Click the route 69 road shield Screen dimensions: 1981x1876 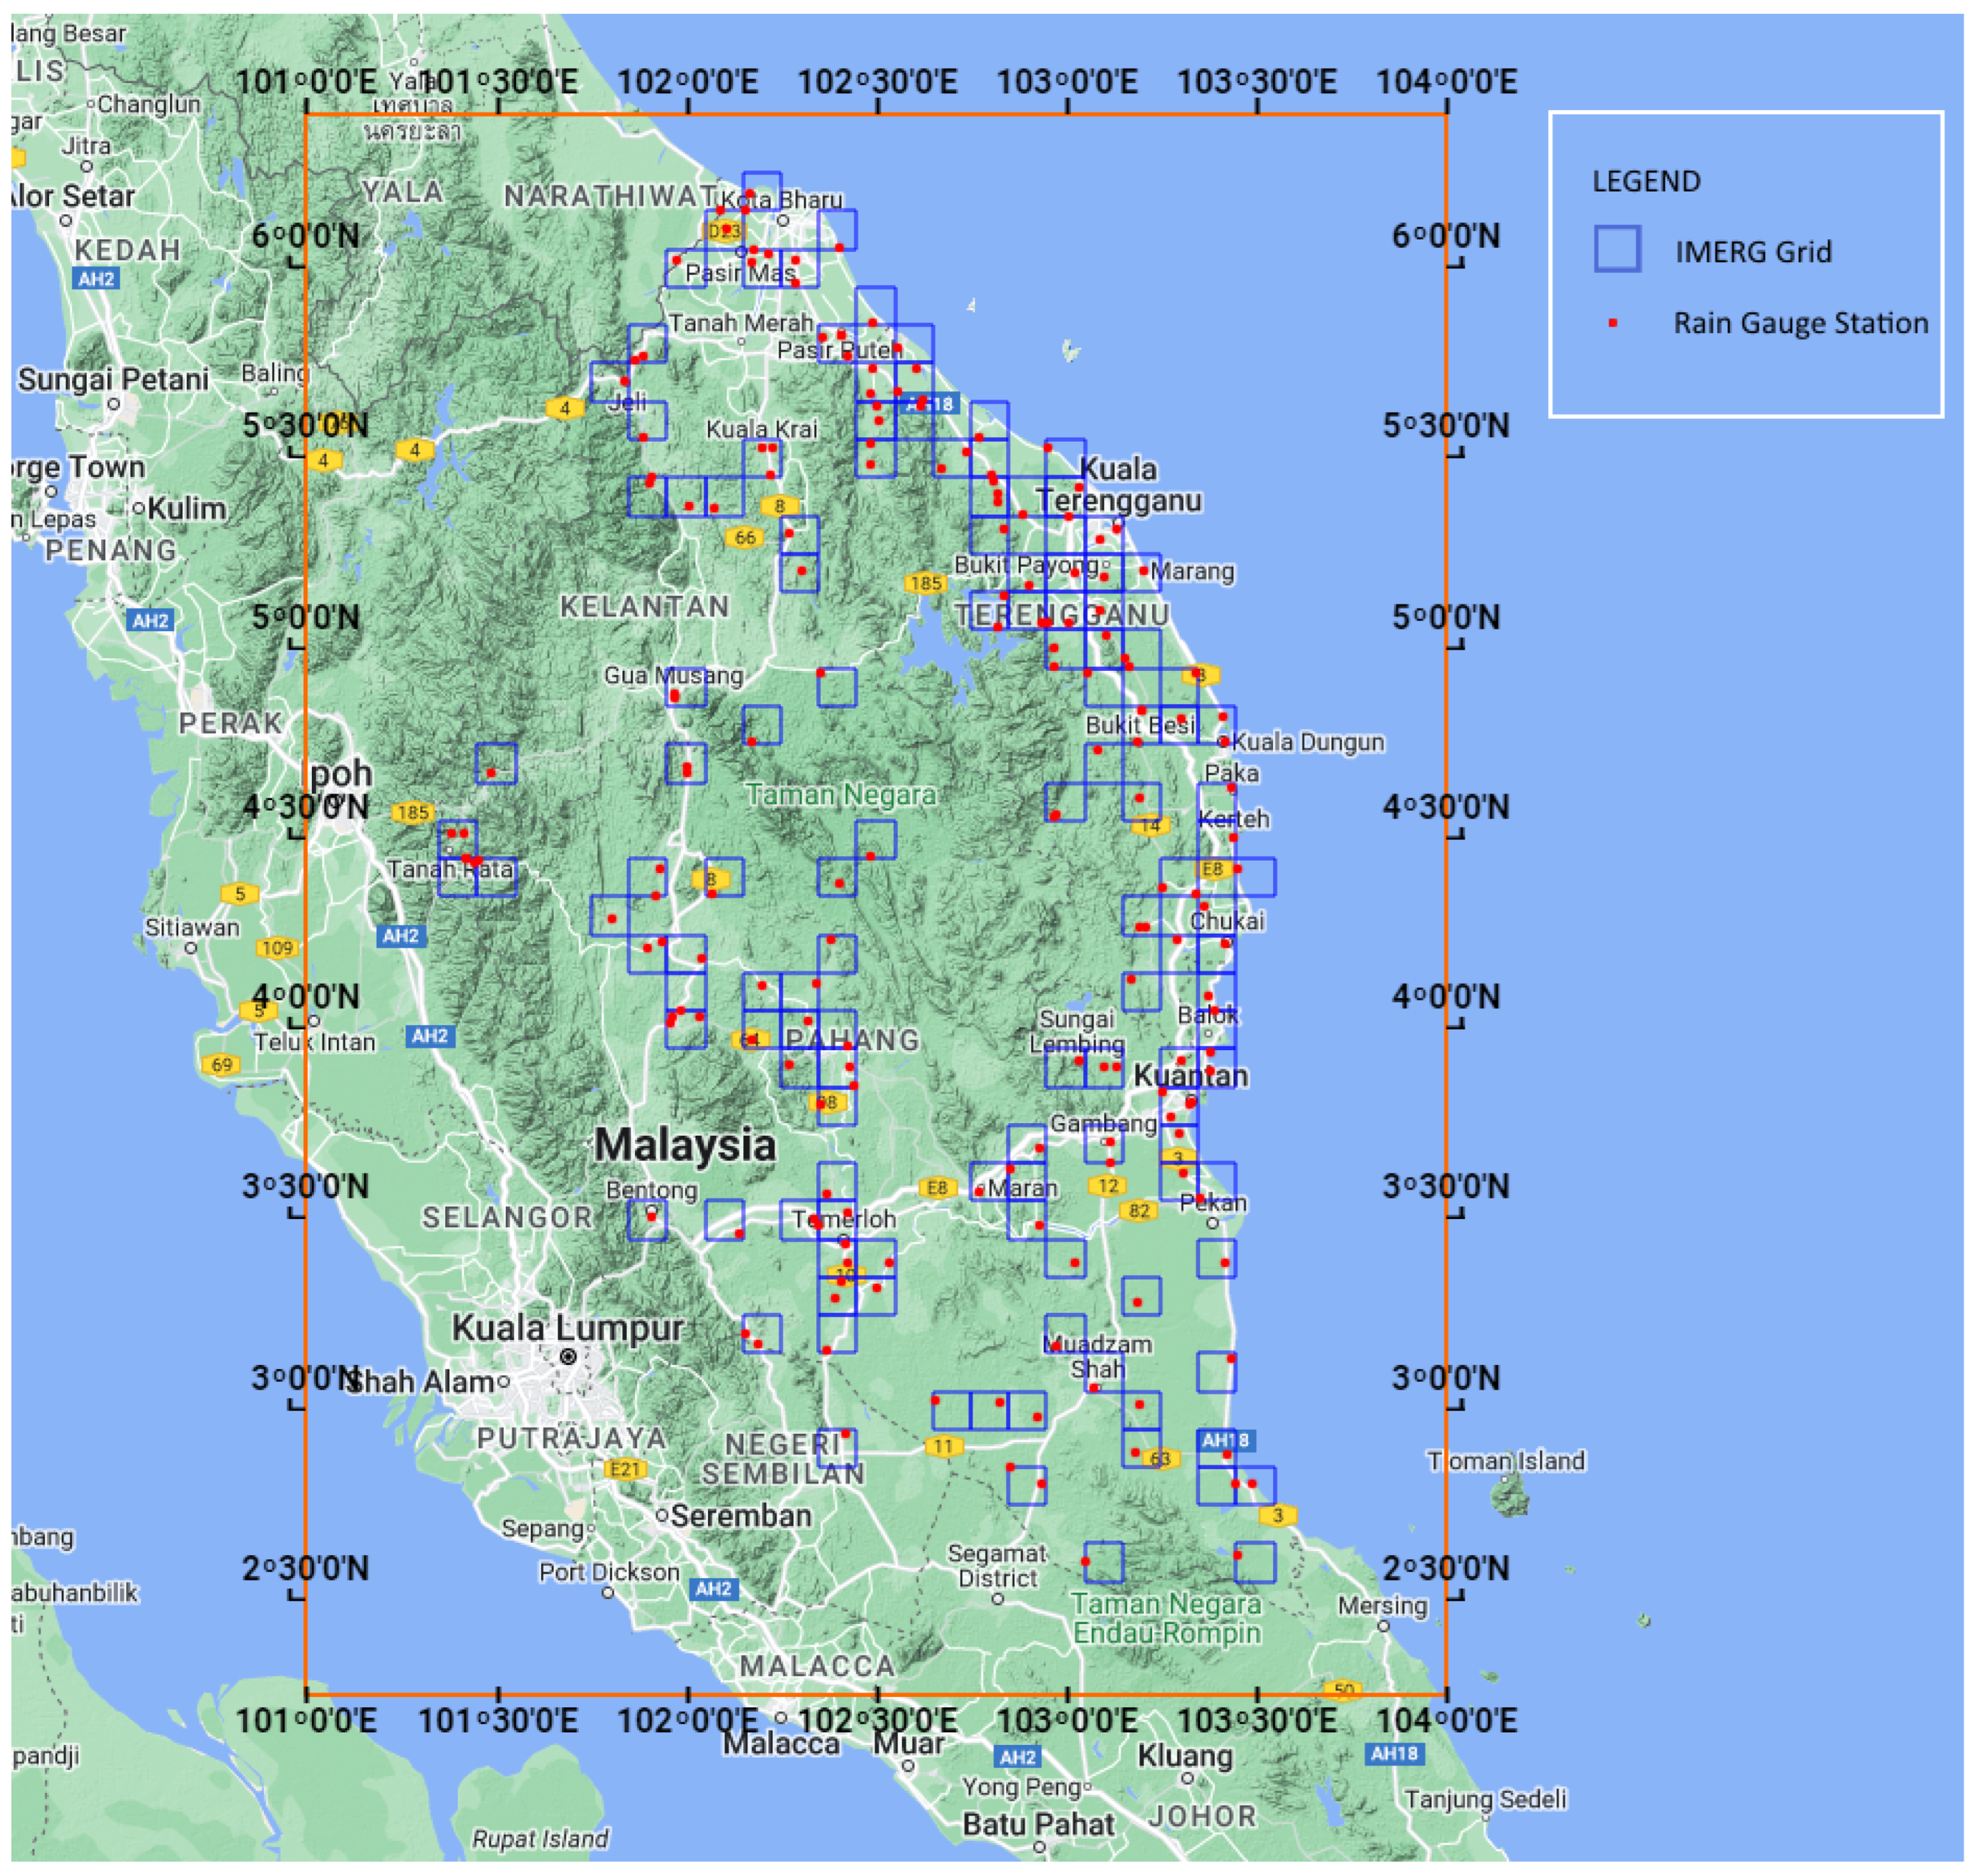pyautogui.click(x=221, y=1065)
